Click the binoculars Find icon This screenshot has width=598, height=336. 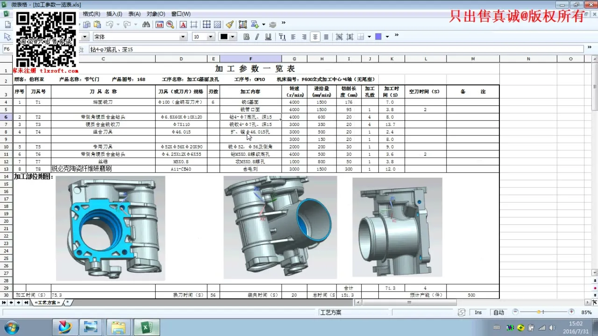click(146, 25)
